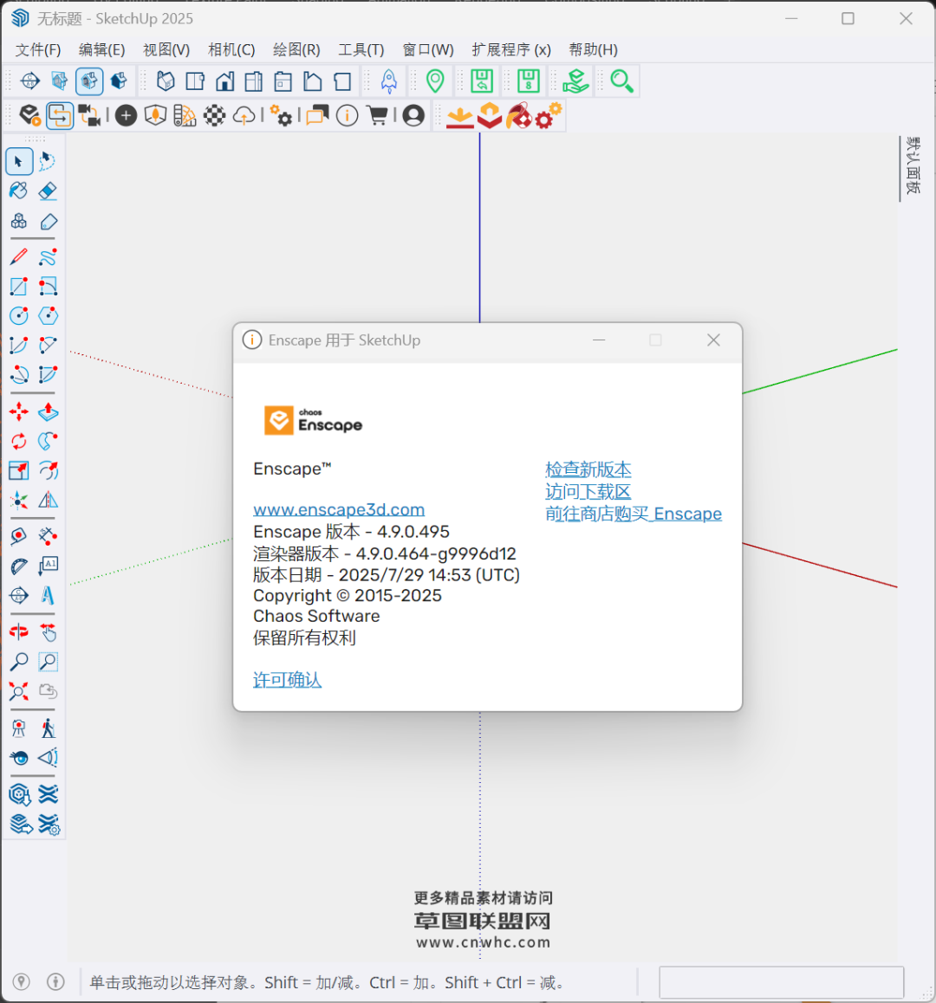The width and height of the screenshot is (936, 1003).
Task: Click the green magnifier search icon
Action: click(x=621, y=81)
